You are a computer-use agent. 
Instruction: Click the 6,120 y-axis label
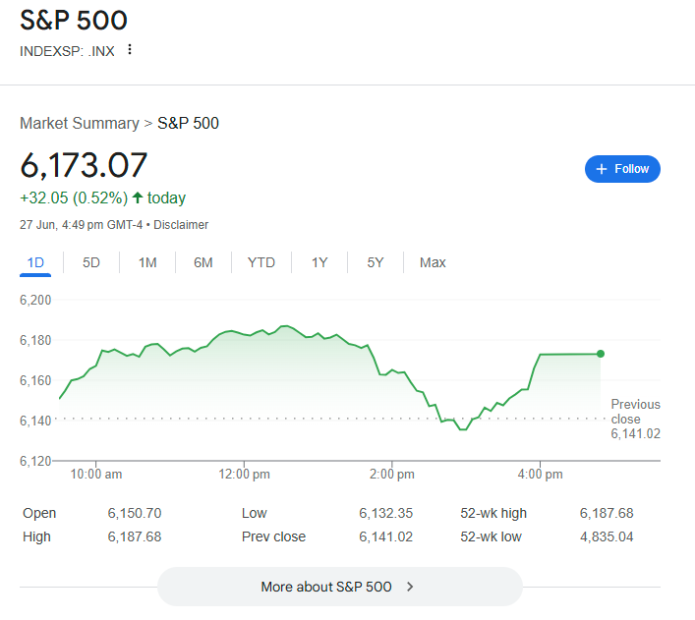point(35,461)
